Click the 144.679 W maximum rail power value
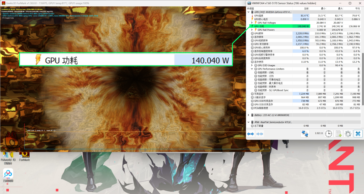This screenshot has height=194, width=364. point(337,30)
